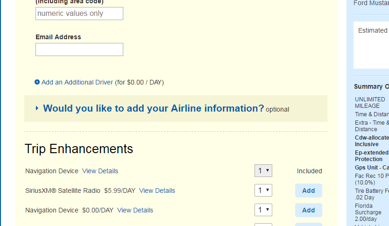This screenshot has width=389, height=226.
Task: Click the phone number field
Action: coord(79,14)
